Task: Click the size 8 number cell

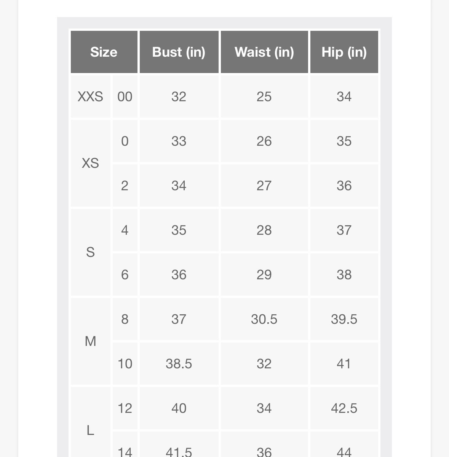Action: (125, 319)
